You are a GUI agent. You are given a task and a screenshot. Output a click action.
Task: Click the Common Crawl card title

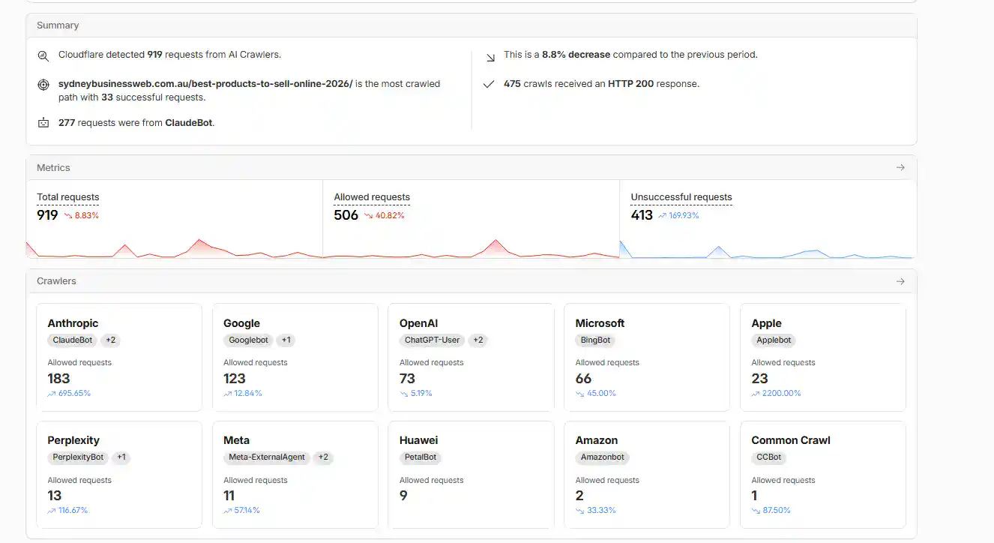tap(791, 440)
